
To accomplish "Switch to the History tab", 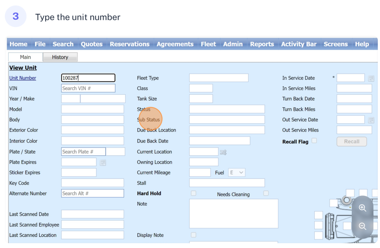I will tap(60, 57).
